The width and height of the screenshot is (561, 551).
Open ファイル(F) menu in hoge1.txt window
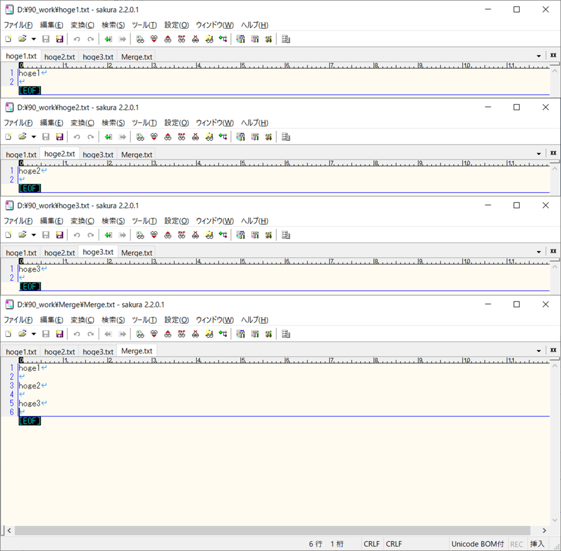[18, 25]
